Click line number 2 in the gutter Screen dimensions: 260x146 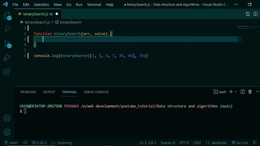tap(25, 34)
